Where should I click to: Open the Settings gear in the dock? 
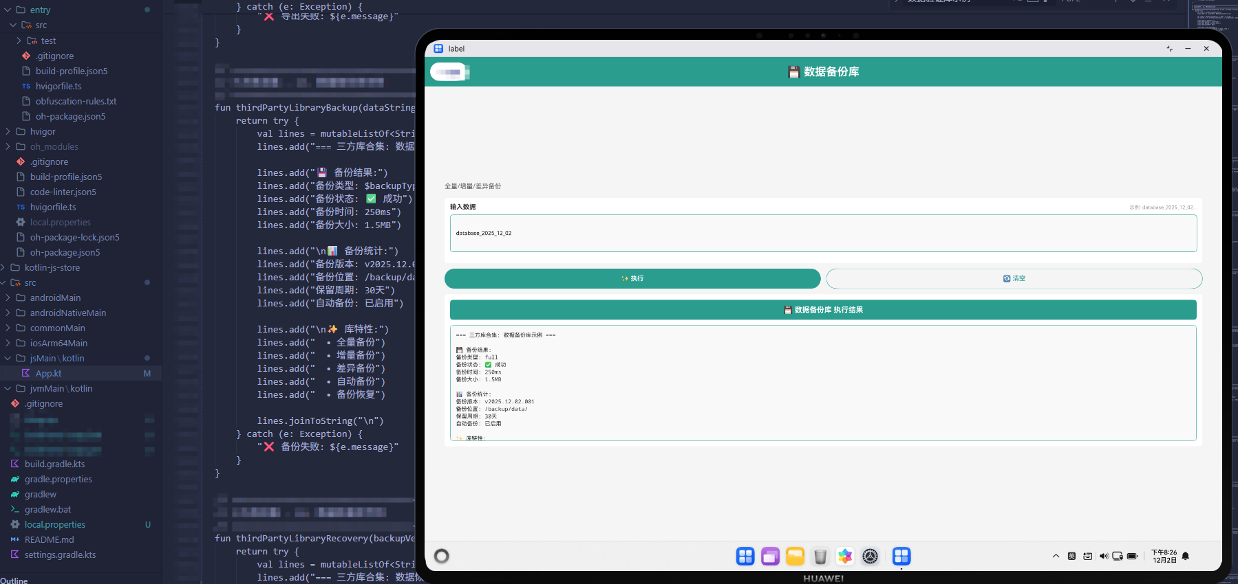[871, 556]
